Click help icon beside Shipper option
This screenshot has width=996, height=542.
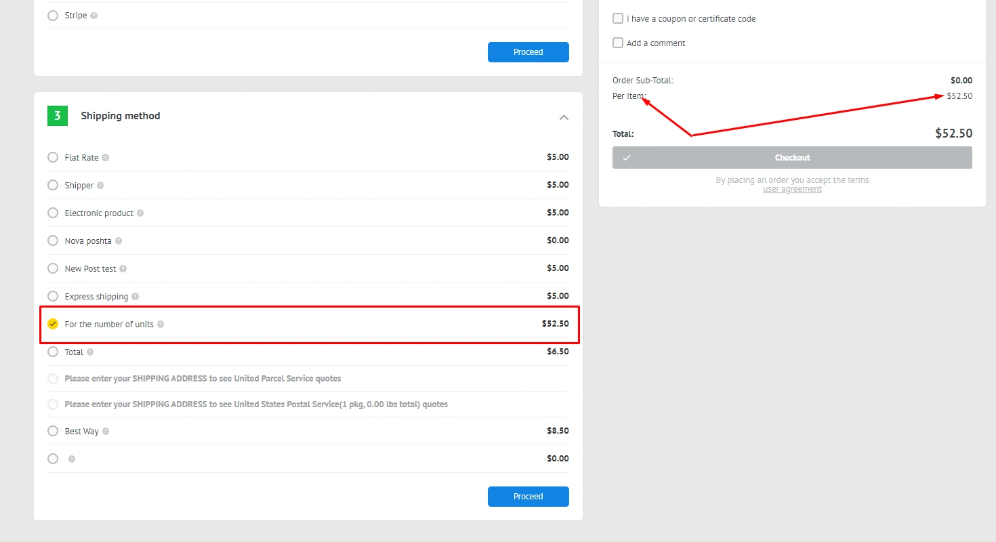pyautogui.click(x=100, y=186)
